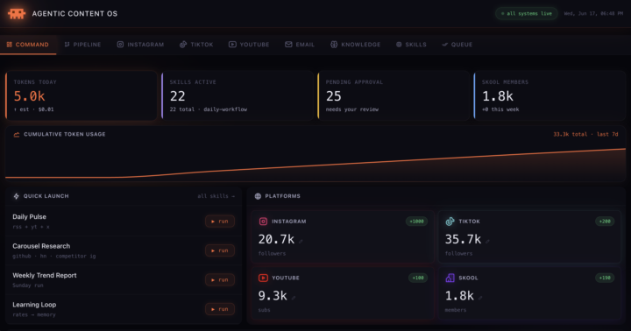This screenshot has height=331, width=631.
Task: Open the Queue tab
Action: click(457, 45)
